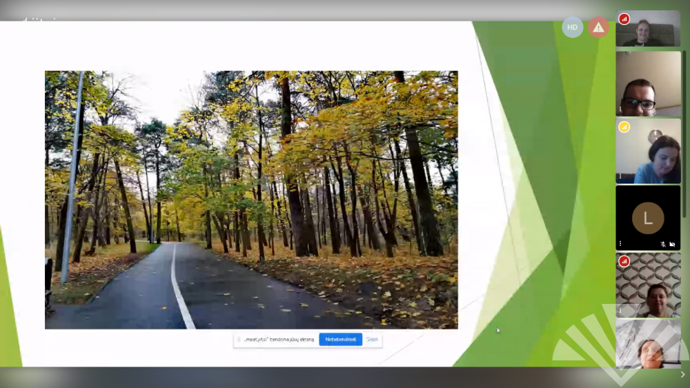Open three-dot menu on glasses participant tile
Screen dimensions: 690x388
coord(620,110)
